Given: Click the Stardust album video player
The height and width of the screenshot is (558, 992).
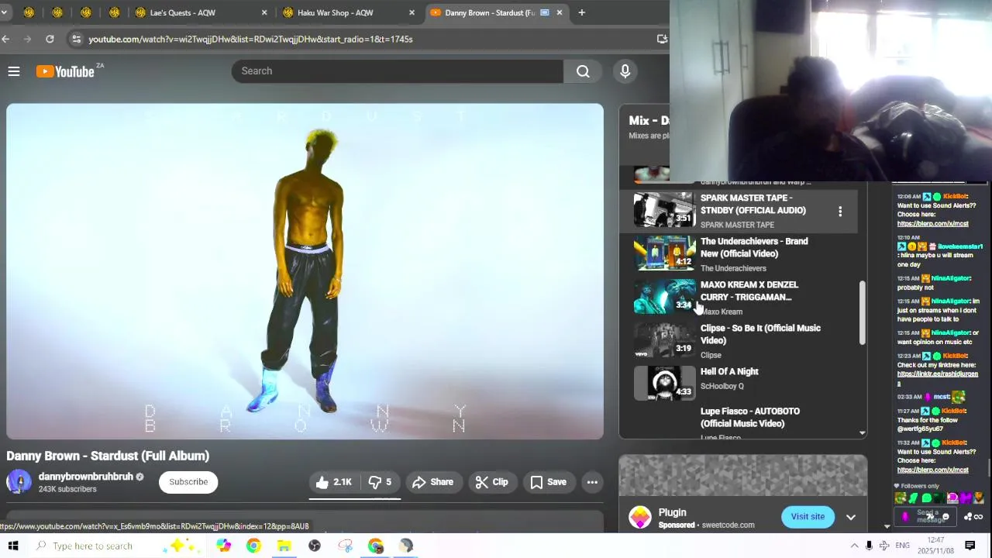Looking at the screenshot, I should coord(305,271).
